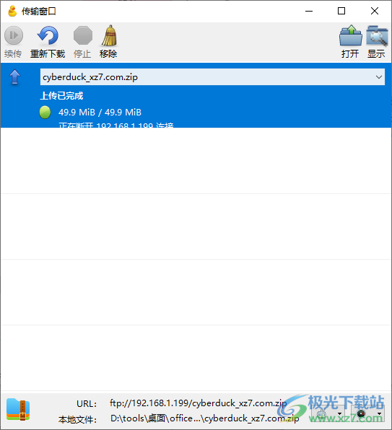Click the green transfer status indicator

(x=45, y=112)
